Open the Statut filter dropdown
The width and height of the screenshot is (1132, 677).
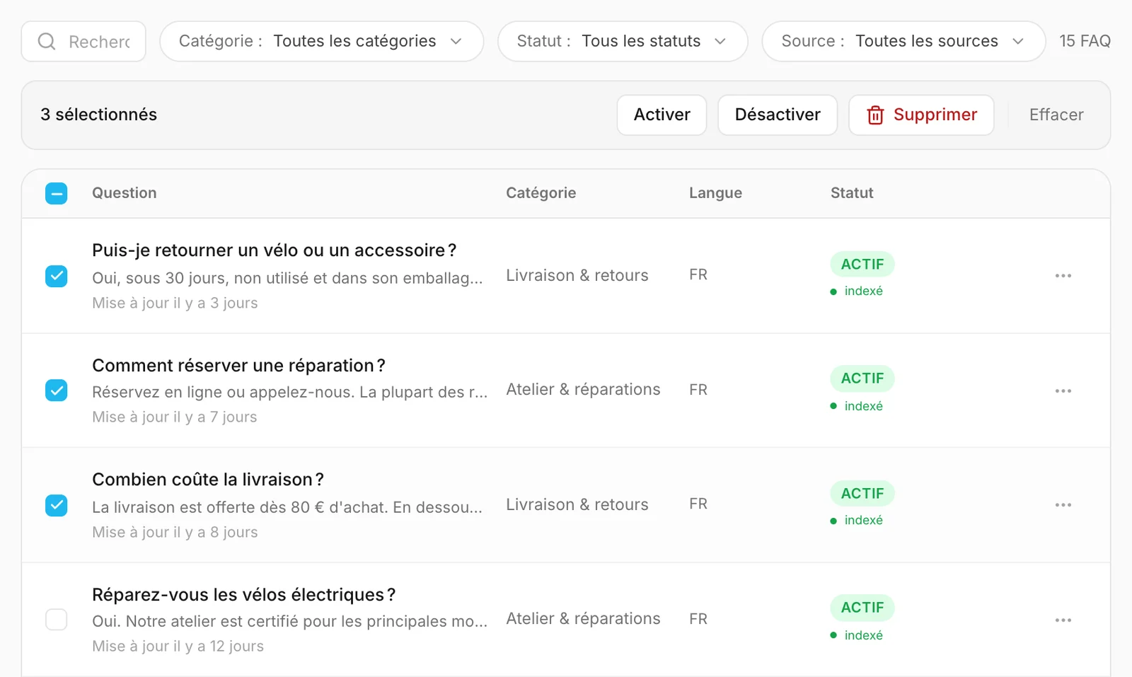pyautogui.click(x=623, y=41)
